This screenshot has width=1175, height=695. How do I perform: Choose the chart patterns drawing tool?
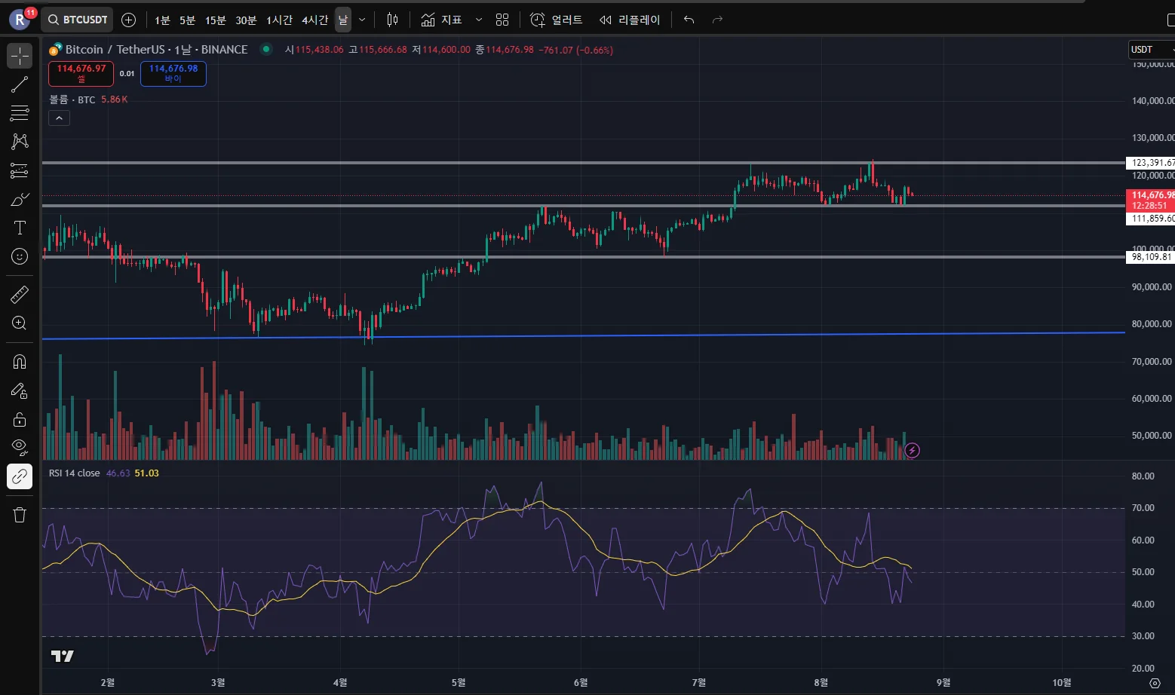pos(20,142)
